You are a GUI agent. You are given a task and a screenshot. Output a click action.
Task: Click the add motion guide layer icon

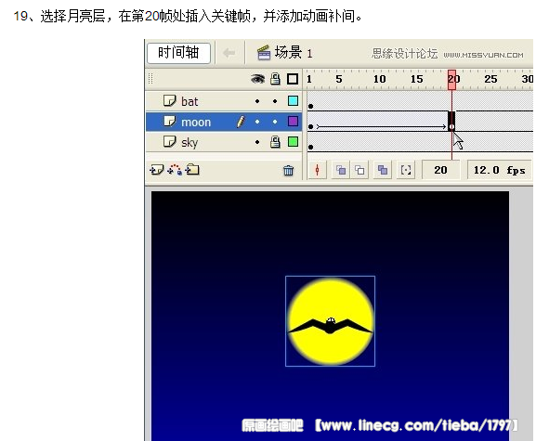coord(175,170)
